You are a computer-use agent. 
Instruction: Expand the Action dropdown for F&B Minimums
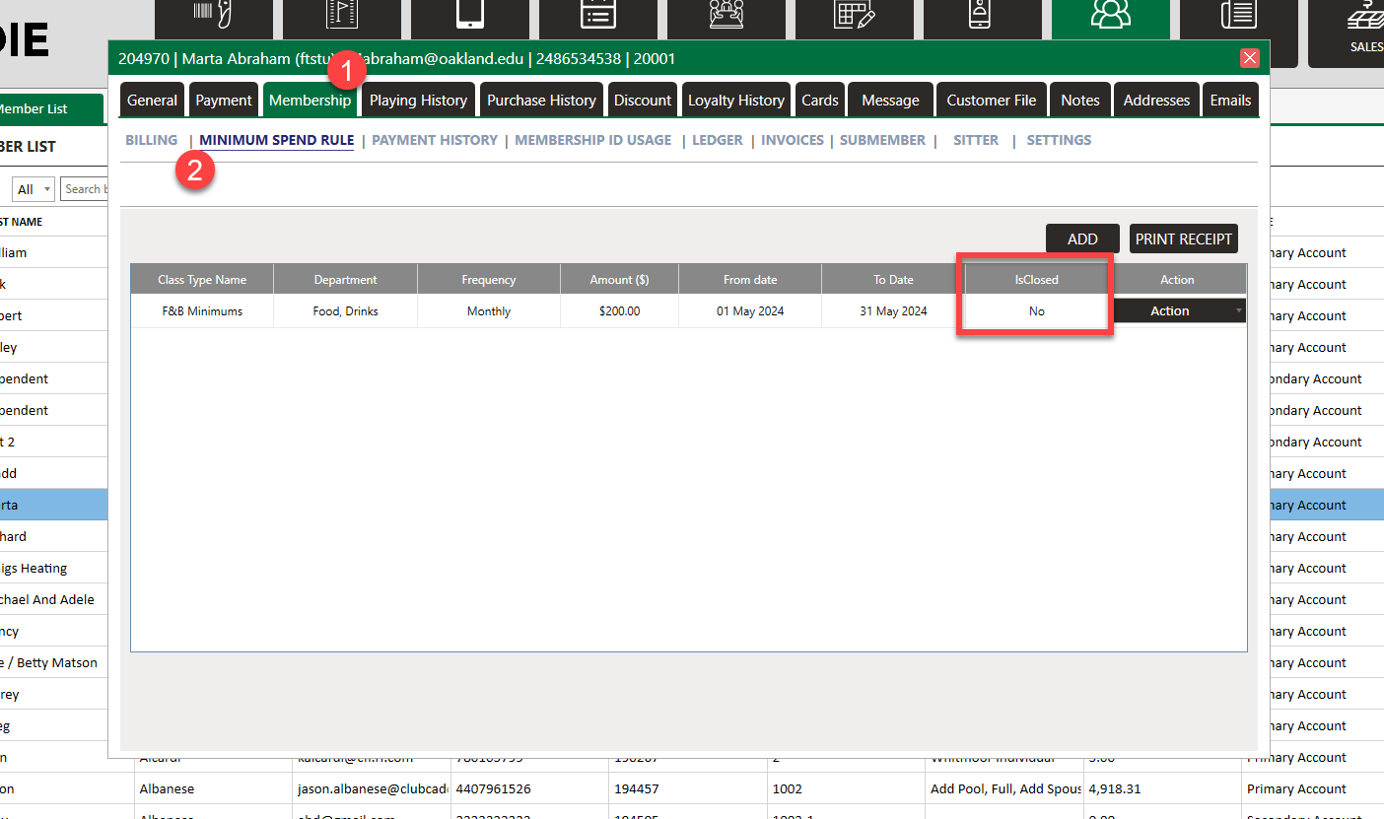[x=1179, y=311]
